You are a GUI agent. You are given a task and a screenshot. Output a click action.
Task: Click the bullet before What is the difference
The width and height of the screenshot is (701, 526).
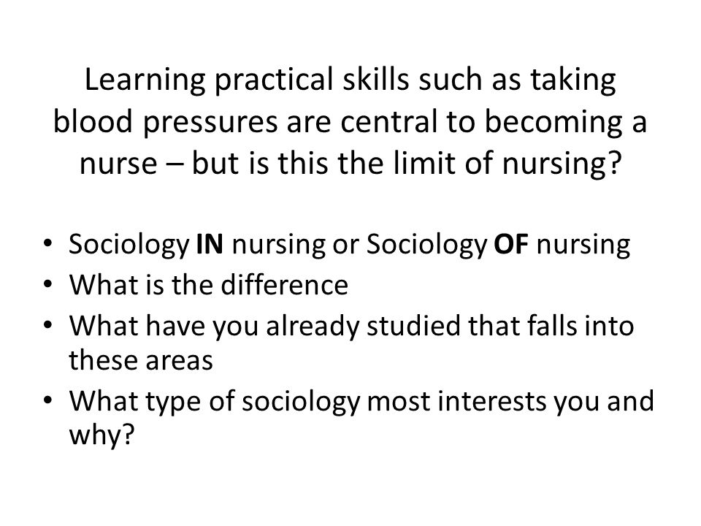point(48,284)
